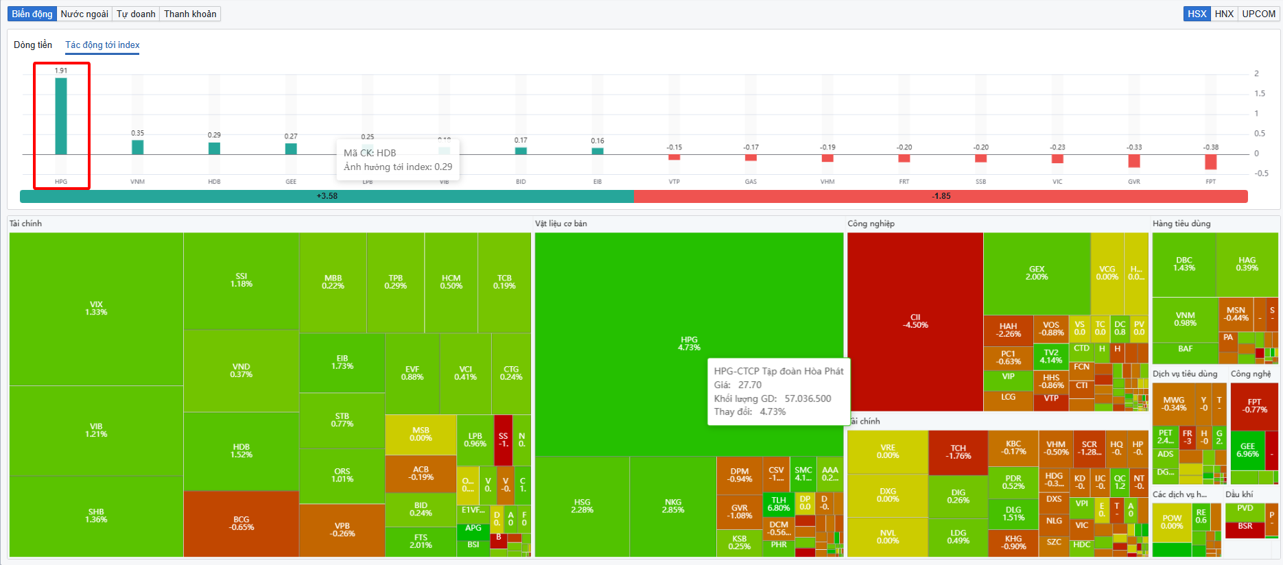This screenshot has width=1283, height=565.
Task: Switch to the Biến động tab
Action: [x=32, y=14]
